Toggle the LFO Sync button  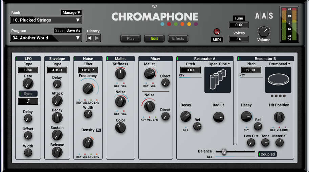(28, 94)
